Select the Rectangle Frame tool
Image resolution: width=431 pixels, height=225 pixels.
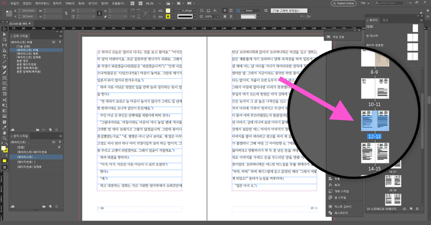coord(4,78)
